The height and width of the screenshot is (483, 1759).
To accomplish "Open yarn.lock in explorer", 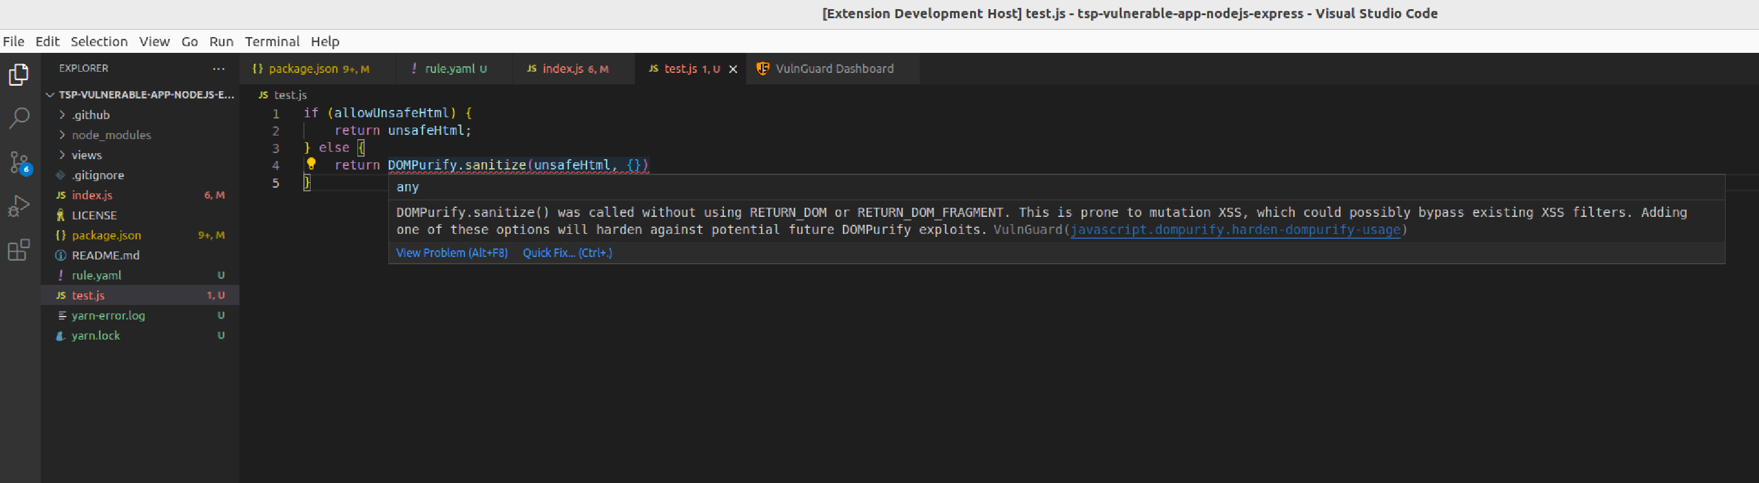I will coord(140,335).
